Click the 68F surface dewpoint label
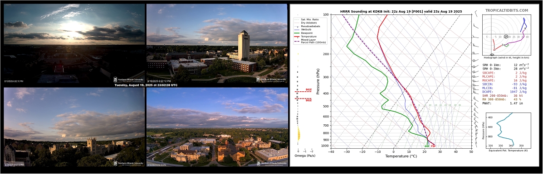Screen dimensions: 543x174 pyautogui.click(x=427, y=146)
